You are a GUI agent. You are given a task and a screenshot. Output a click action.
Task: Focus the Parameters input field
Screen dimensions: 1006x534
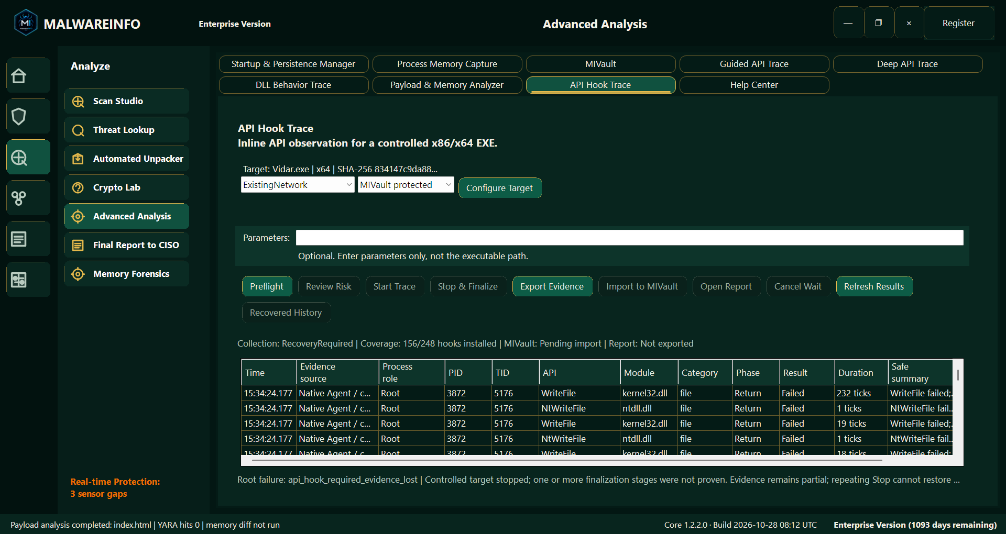629,238
